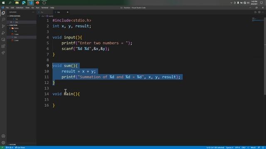The image size is (266, 149).
Task: Open the Run menu
Action: [x=38, y=8]
